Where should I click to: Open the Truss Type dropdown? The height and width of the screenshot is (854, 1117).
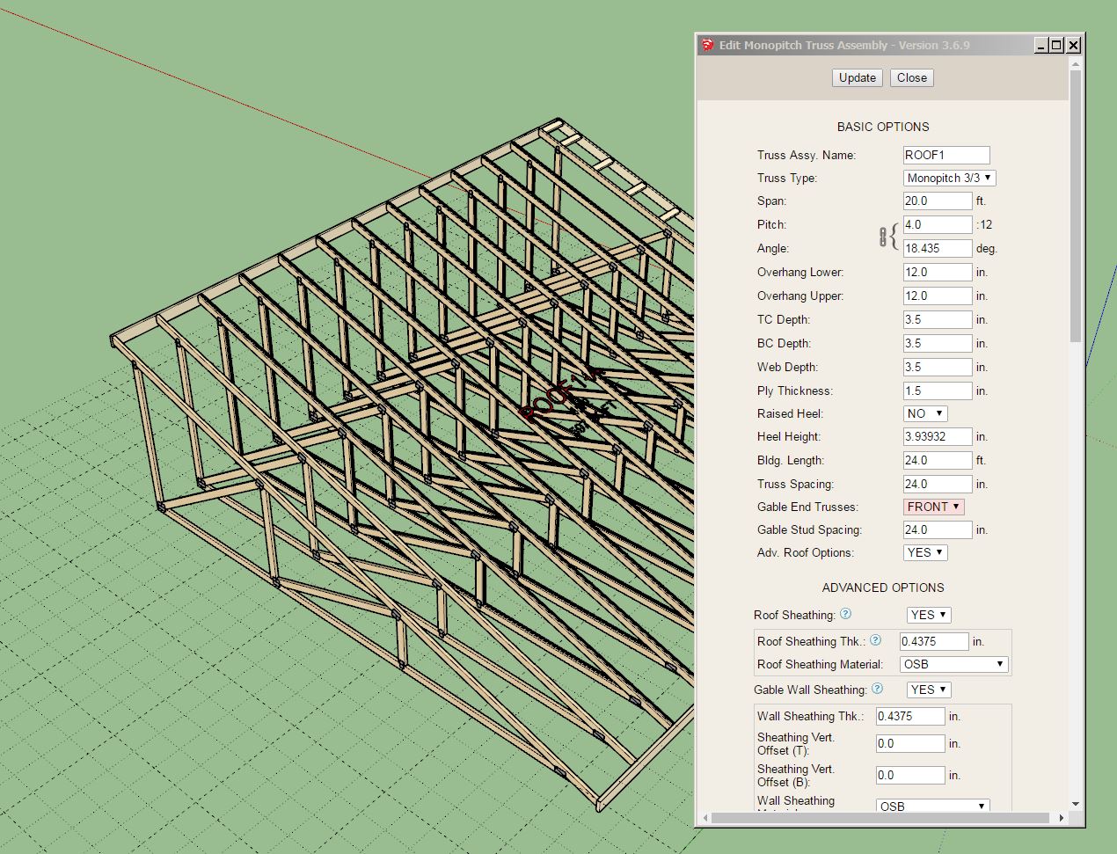coord(949,178)
